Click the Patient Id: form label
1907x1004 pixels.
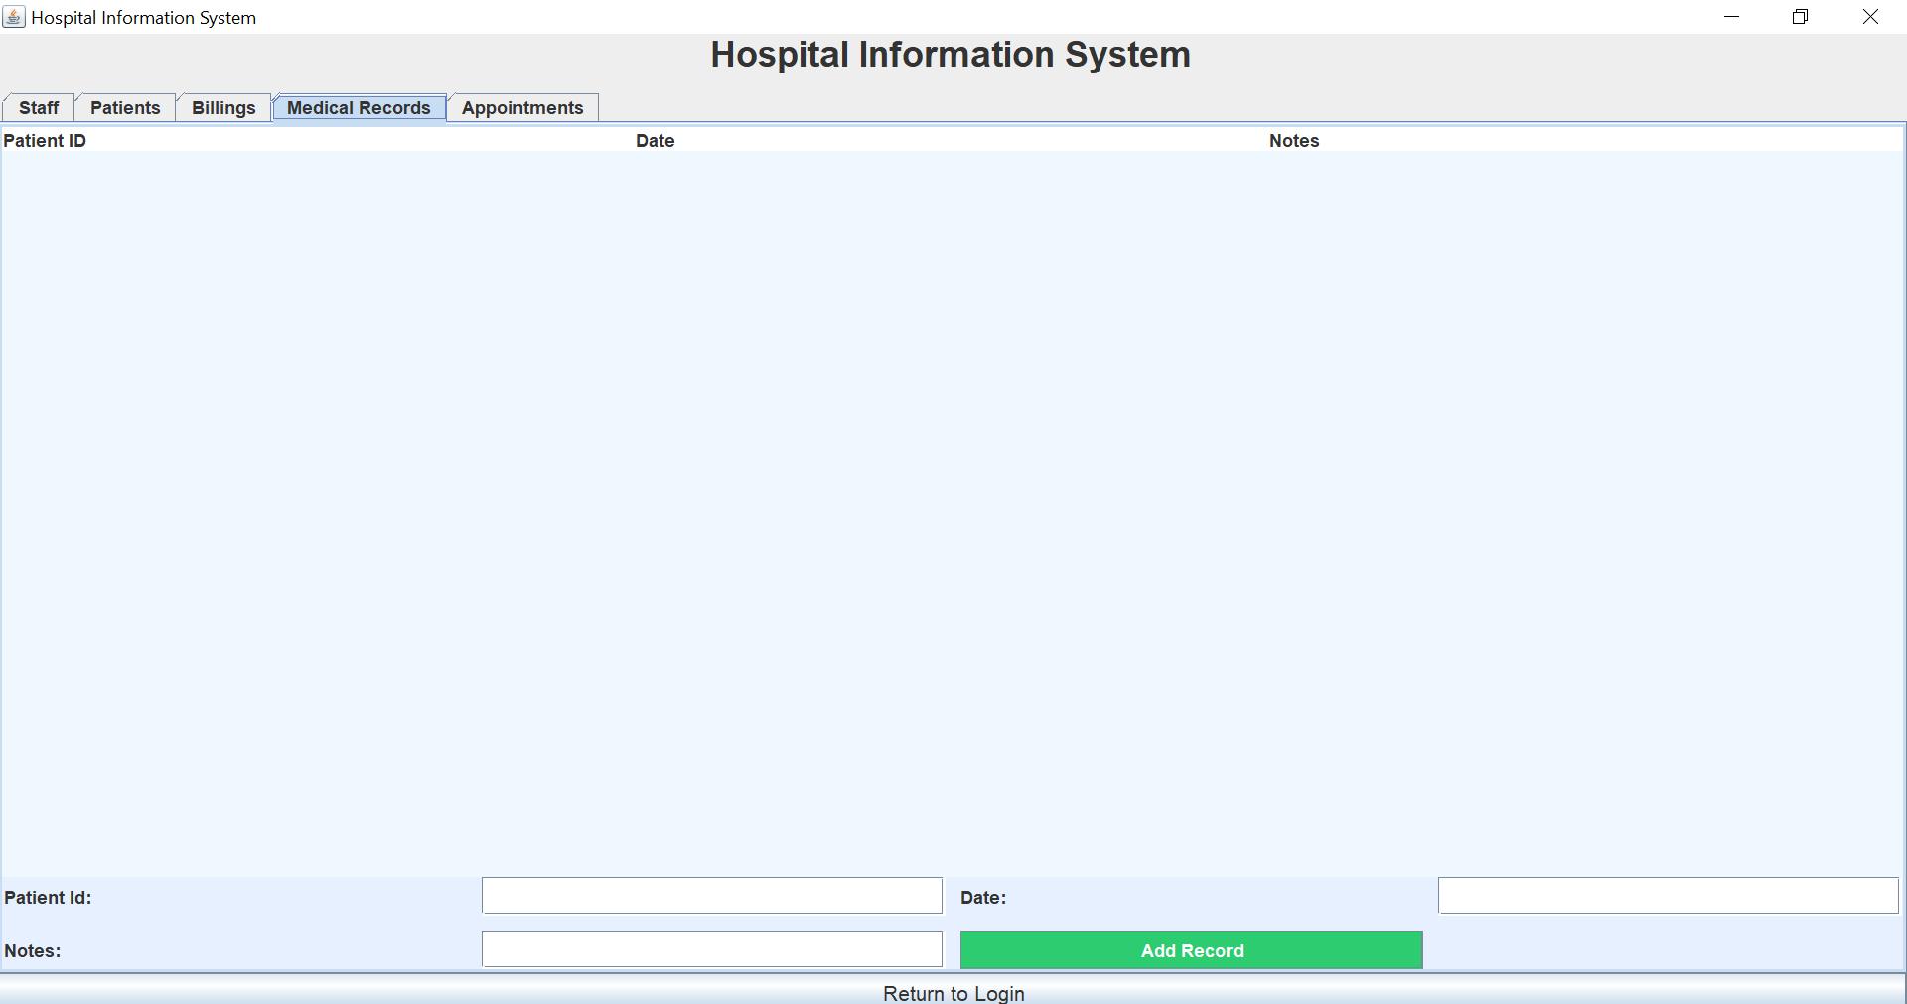click(48, 898)
